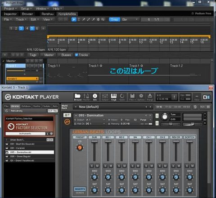The height and width of the screenshot is (198, 216).
Task: Select the blue arrow pointer tool
Action: [74, 19]
